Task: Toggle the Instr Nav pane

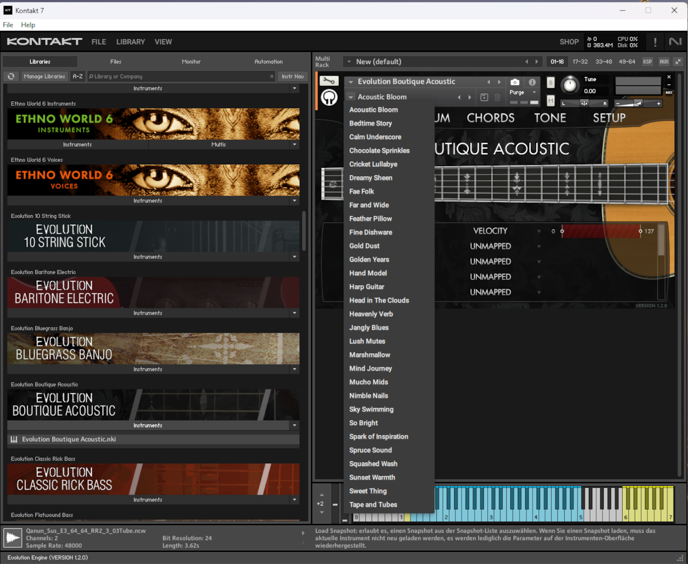Action: pyautogui.click(x=293, y=76)
